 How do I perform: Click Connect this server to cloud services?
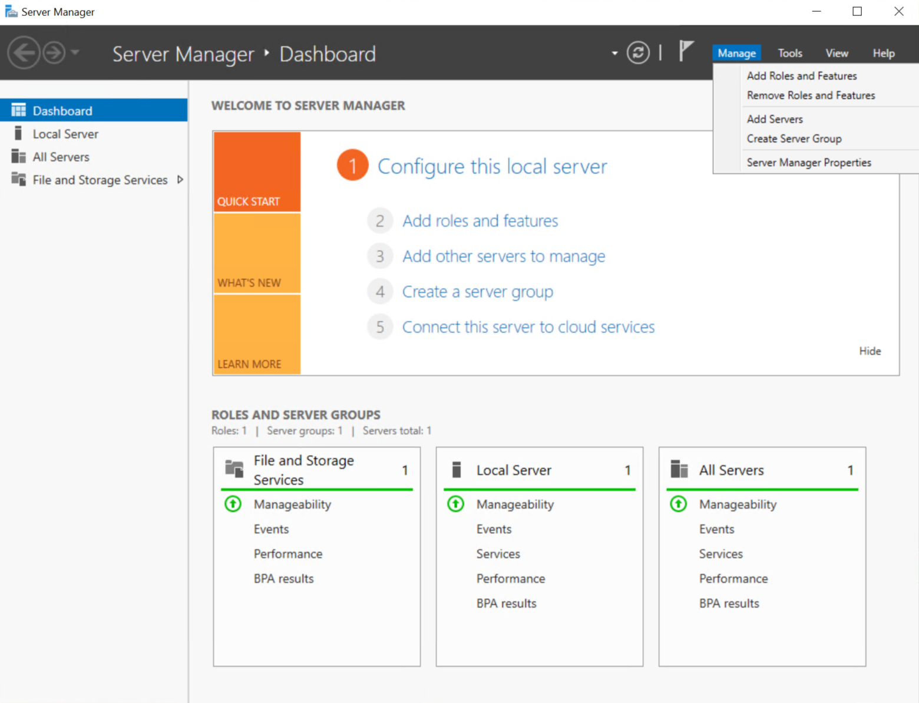tap(528, 326)
